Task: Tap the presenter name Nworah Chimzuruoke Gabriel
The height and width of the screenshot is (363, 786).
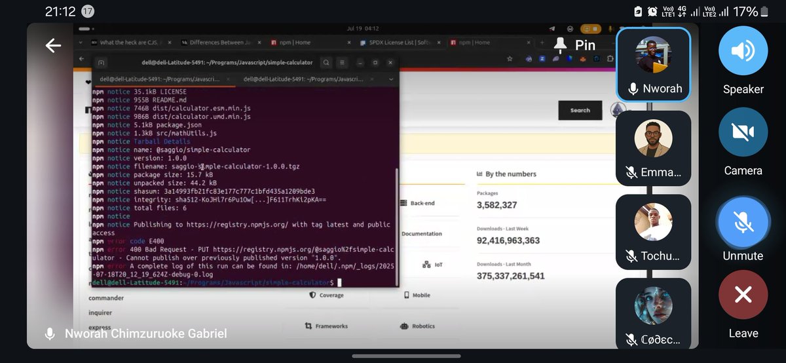Action: [145, 334]
